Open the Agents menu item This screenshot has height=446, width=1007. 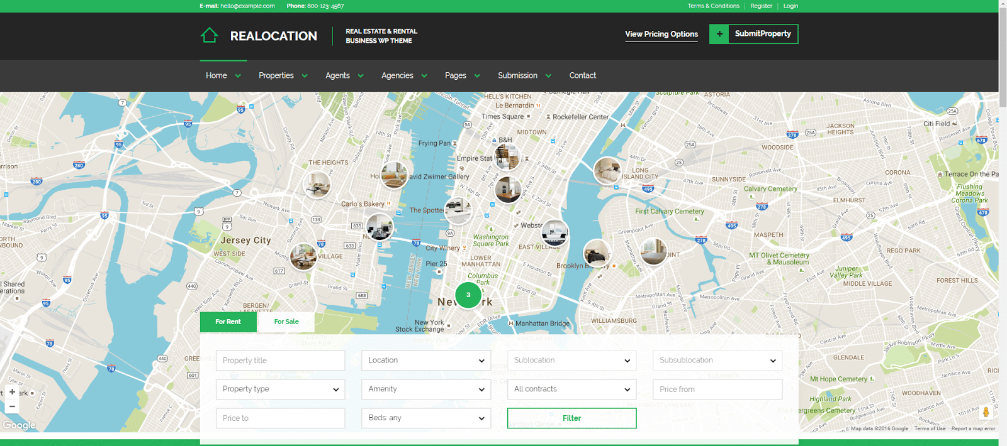(x=337, y=75)
